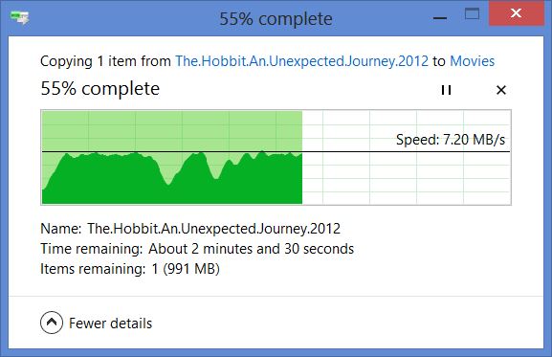
Task: Click the Items remaining 1 (991 MB) text
Action: coord(186,269)
